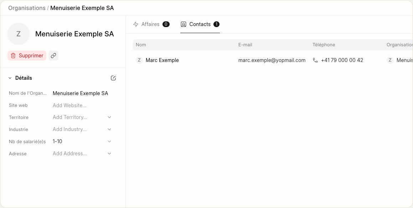Click the Supprimer delete button
The image size is (413, 208).
27,56
